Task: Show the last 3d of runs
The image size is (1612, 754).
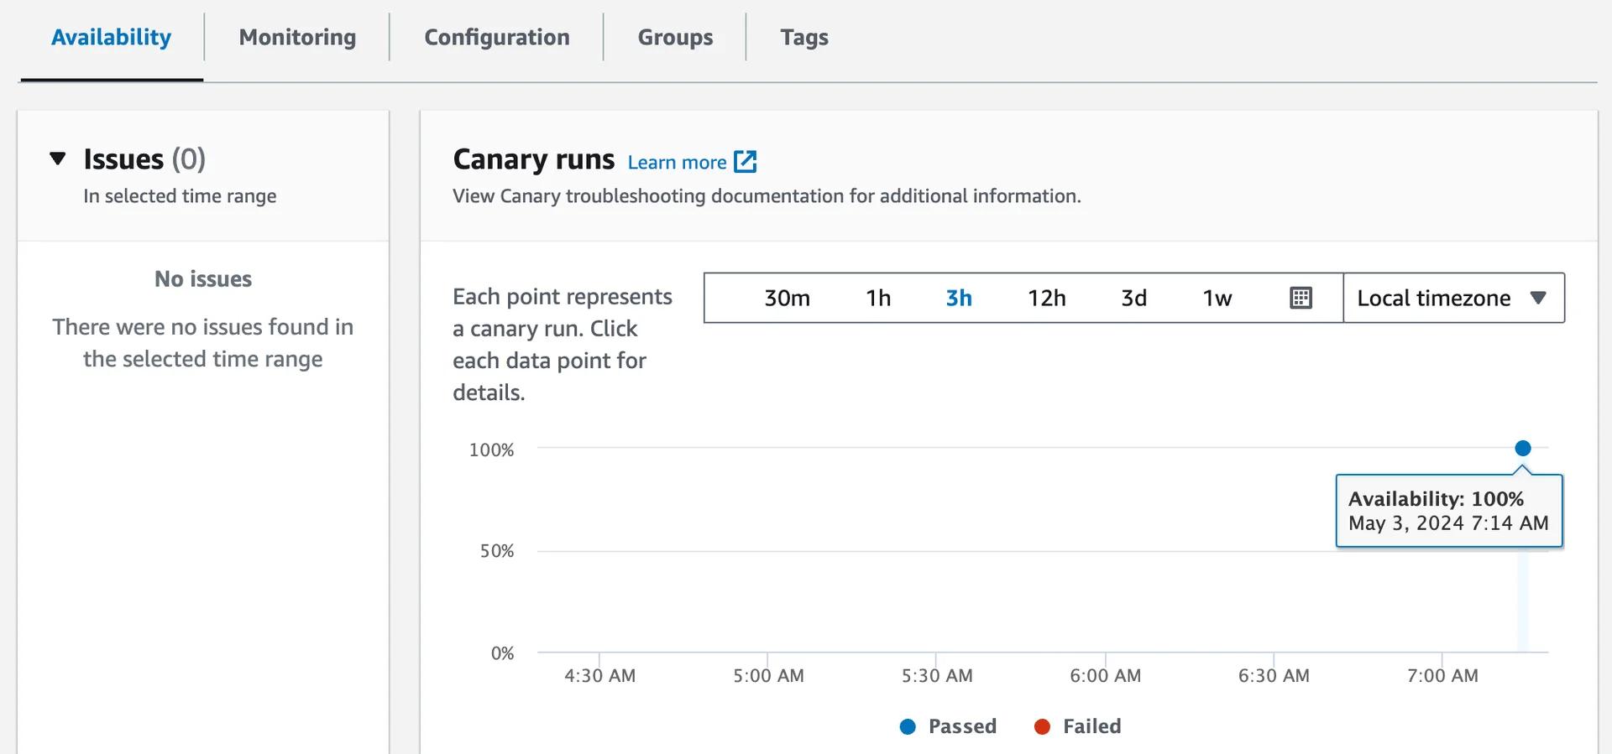Action: pos(1133,298)
